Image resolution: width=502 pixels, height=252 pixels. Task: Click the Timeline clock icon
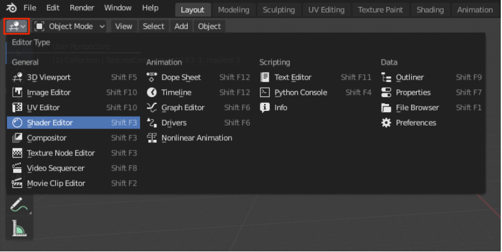click(152, 92)
